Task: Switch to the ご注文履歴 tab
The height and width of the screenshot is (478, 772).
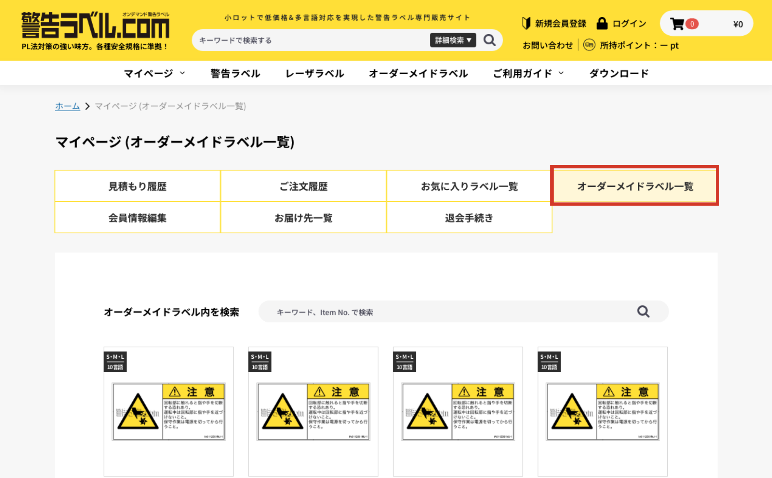Action: pos(303,186)
